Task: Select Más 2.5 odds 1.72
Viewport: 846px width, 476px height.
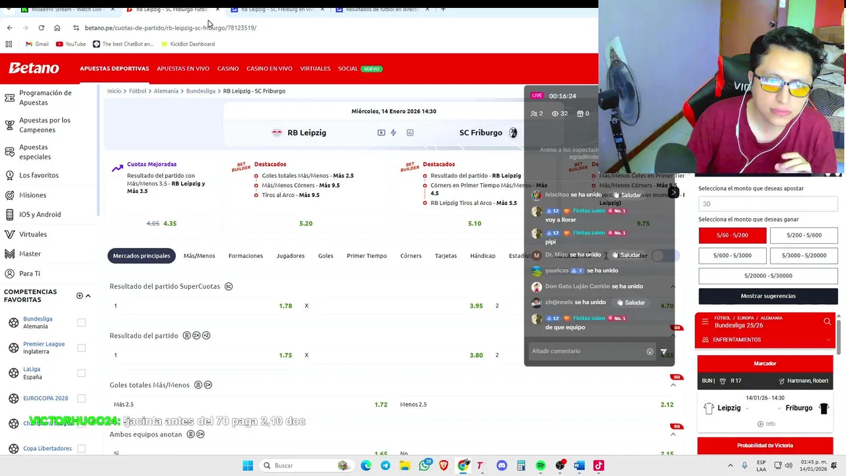Action: point(381,405)
